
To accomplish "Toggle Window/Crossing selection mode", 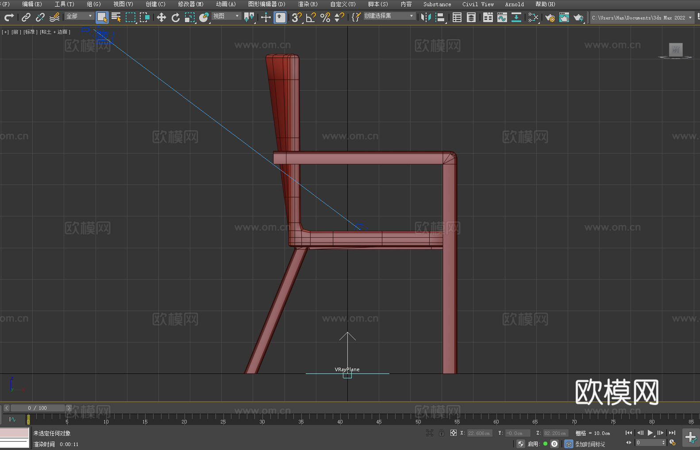I will [145, 17].
